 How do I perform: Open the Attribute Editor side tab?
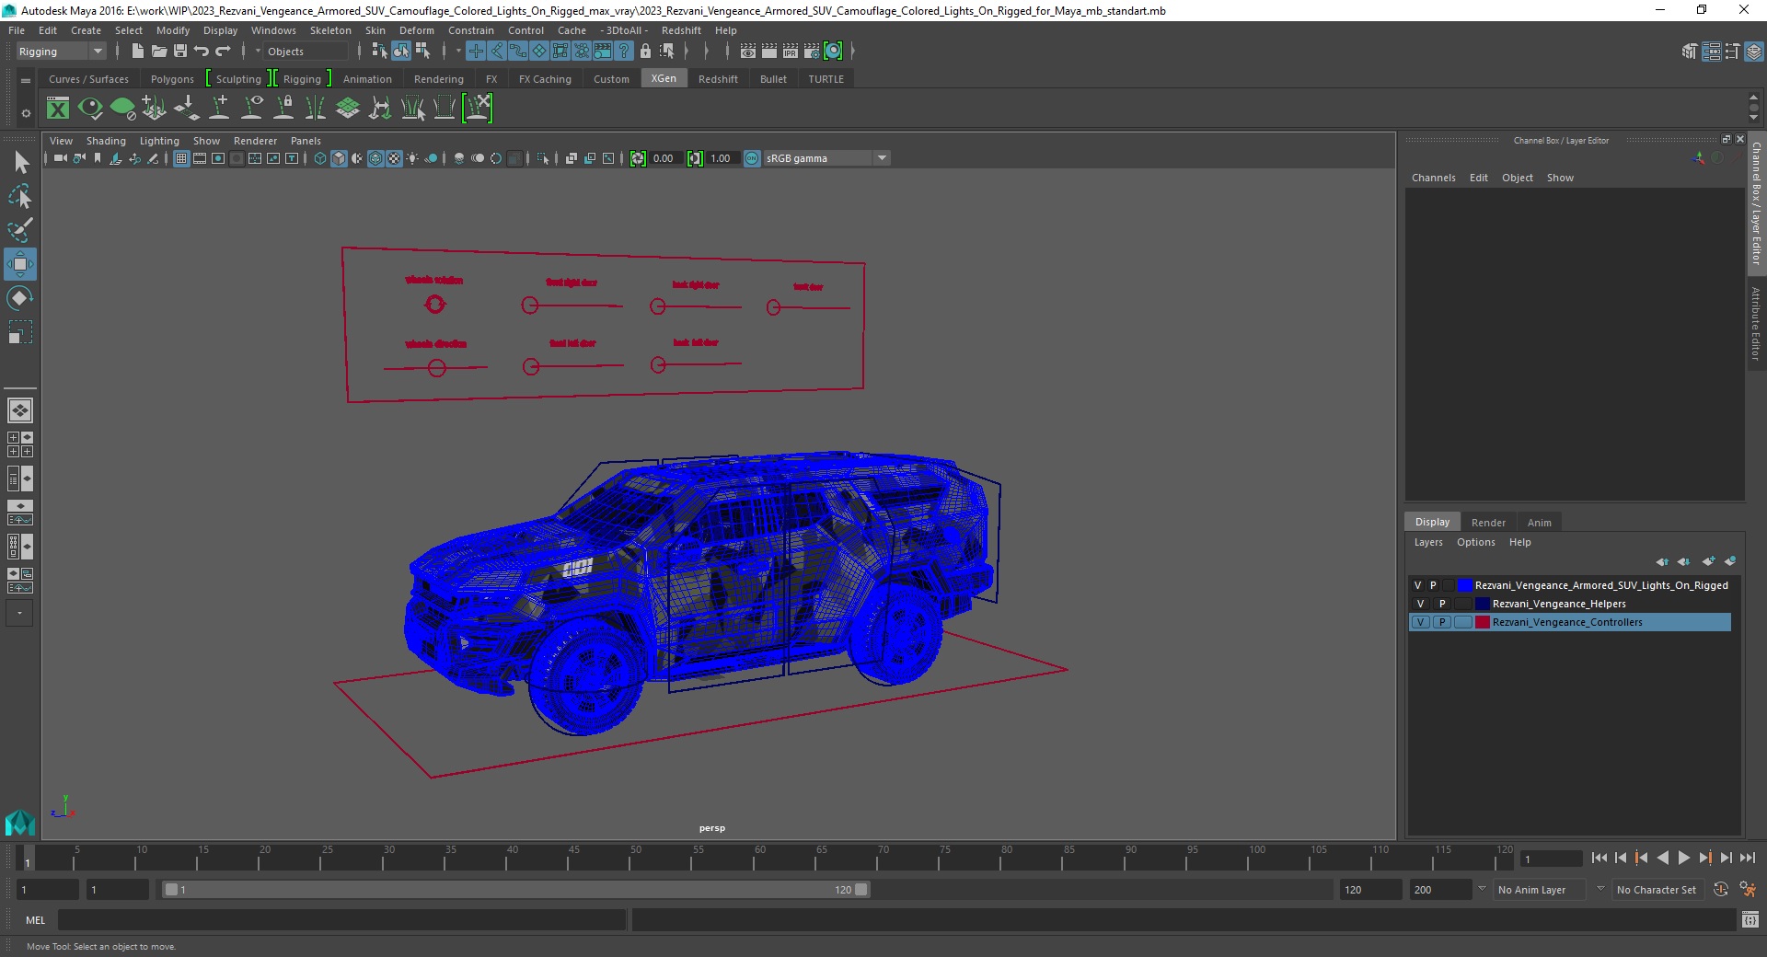[1756, 324]
